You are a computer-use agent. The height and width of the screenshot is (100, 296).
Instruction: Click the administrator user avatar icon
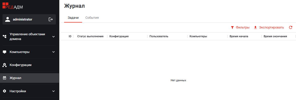[8, 19]
